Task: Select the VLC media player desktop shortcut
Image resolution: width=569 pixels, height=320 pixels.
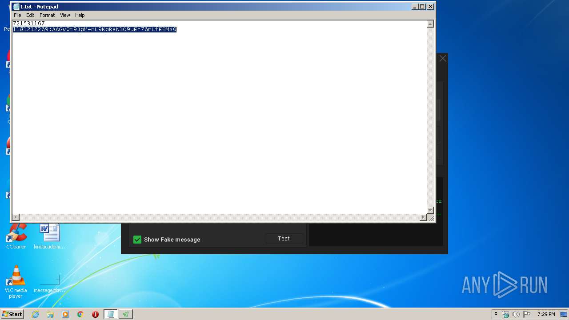Action: [x=16, y=282]
